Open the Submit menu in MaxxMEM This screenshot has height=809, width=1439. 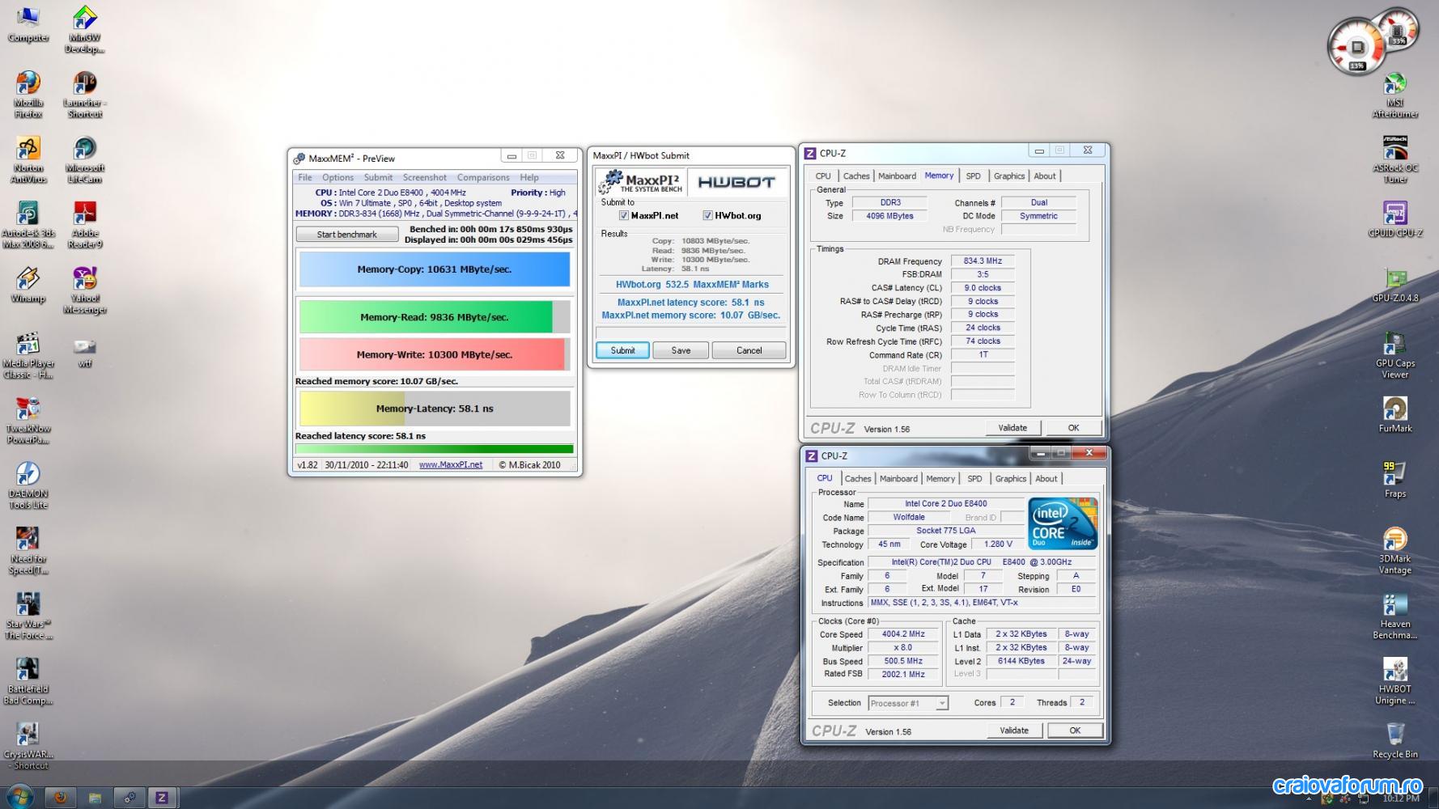pos(378,177)
